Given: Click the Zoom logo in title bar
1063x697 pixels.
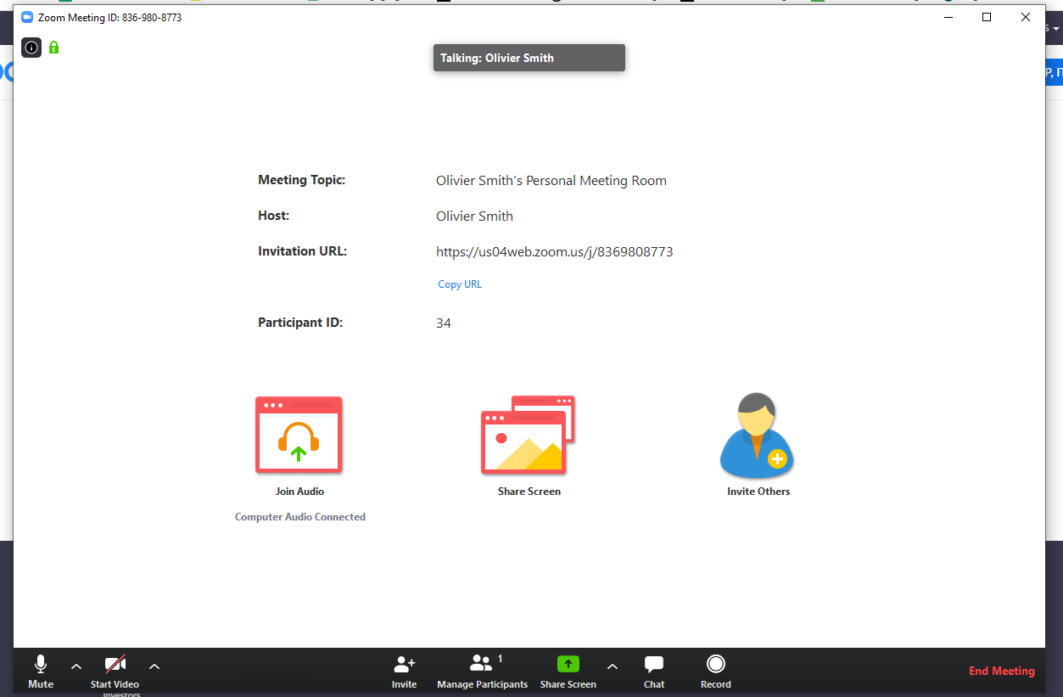Looking at the screenshot, I should (x=27, y=17).
